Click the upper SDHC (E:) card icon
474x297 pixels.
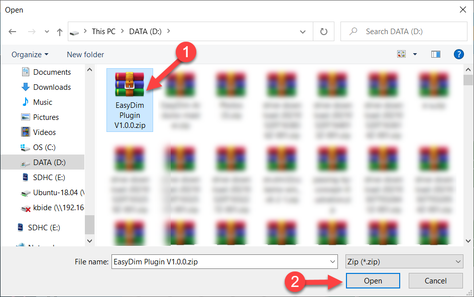tap(26, 177)
